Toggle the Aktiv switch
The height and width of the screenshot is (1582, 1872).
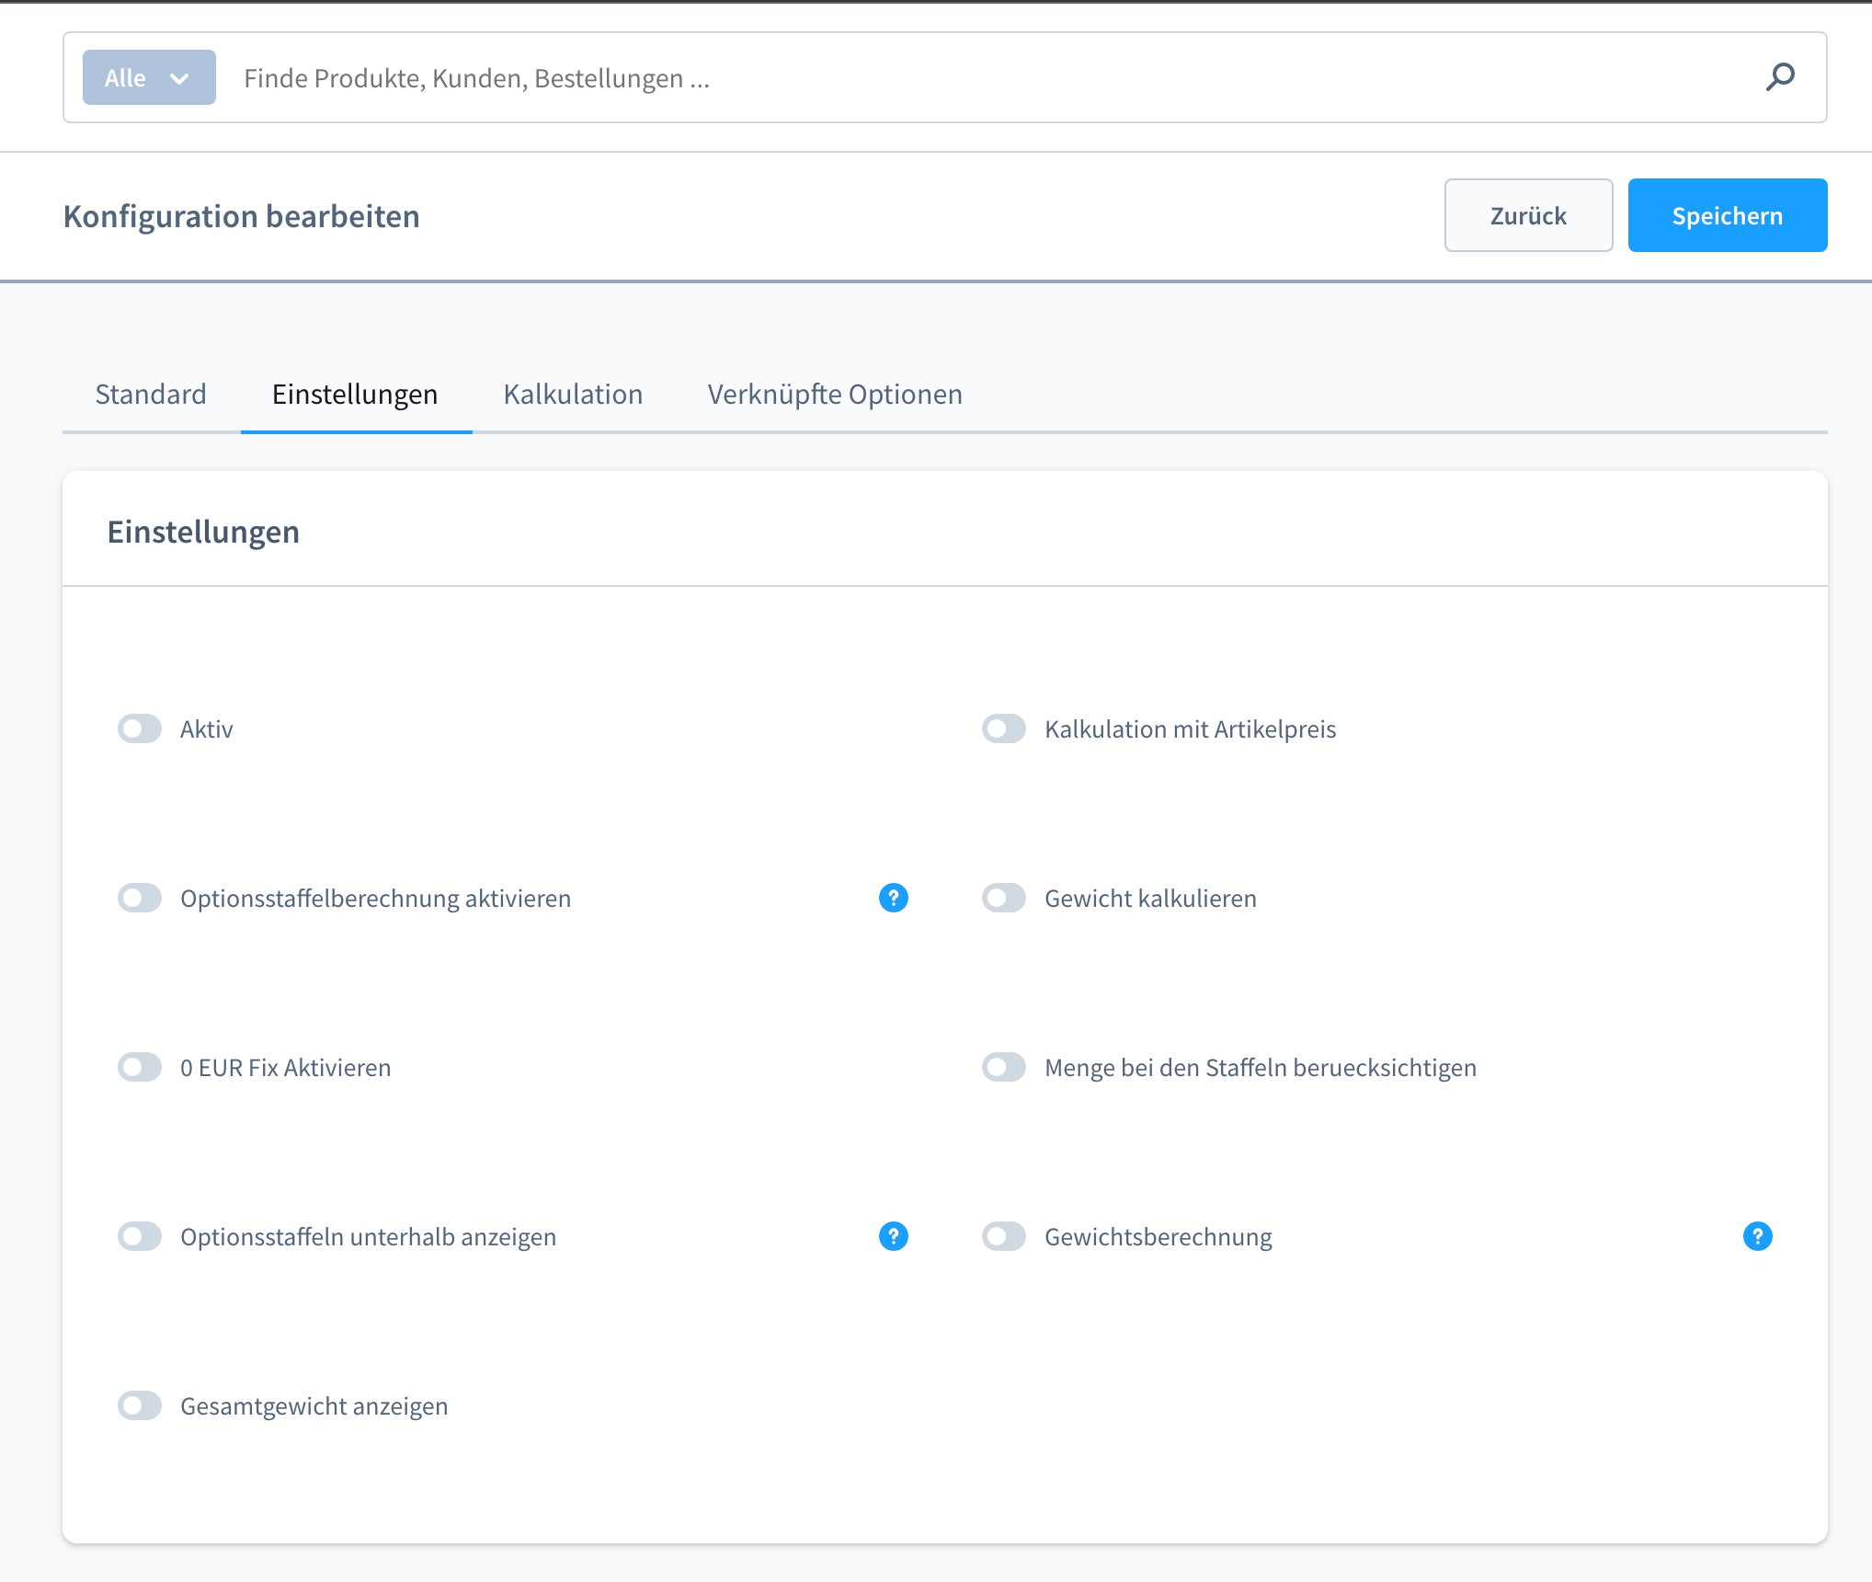coord(140,728)
